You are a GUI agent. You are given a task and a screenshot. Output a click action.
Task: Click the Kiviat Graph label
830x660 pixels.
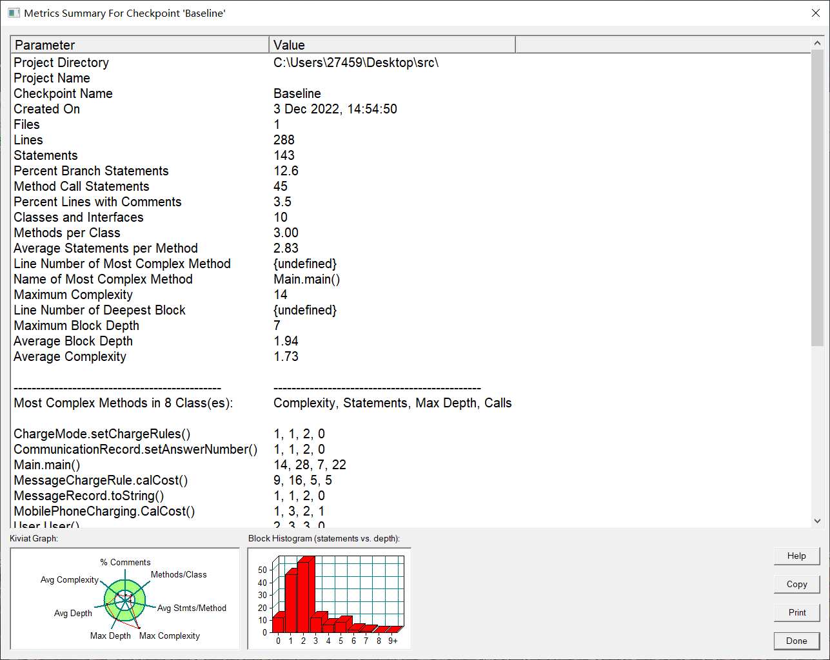[34, 538]
